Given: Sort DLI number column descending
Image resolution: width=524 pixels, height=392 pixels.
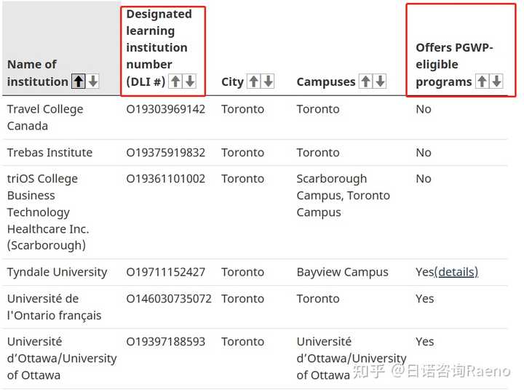Looking at the screenshot, I should [x=190, y=81].
